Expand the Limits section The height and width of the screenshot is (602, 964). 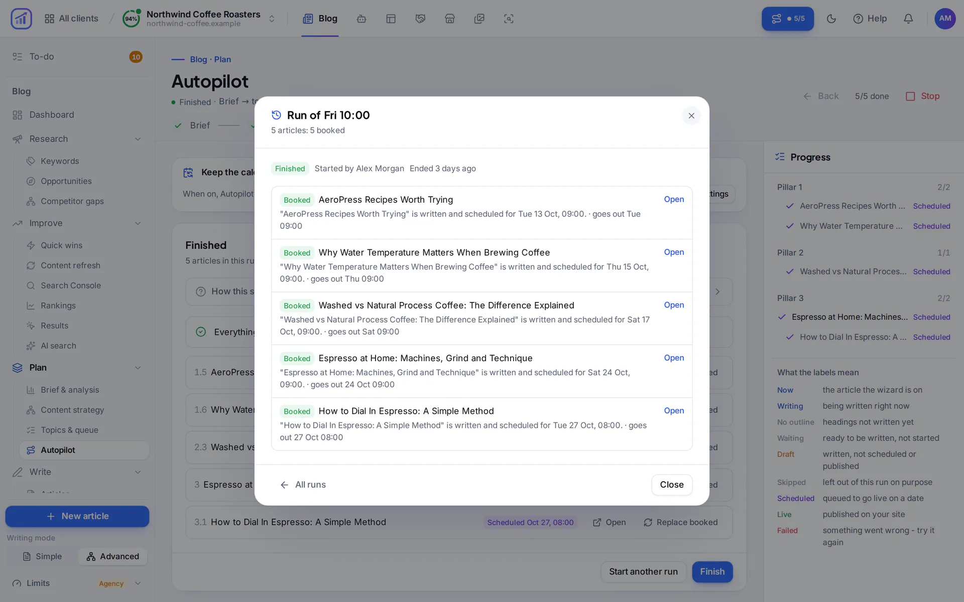point(77,583)
